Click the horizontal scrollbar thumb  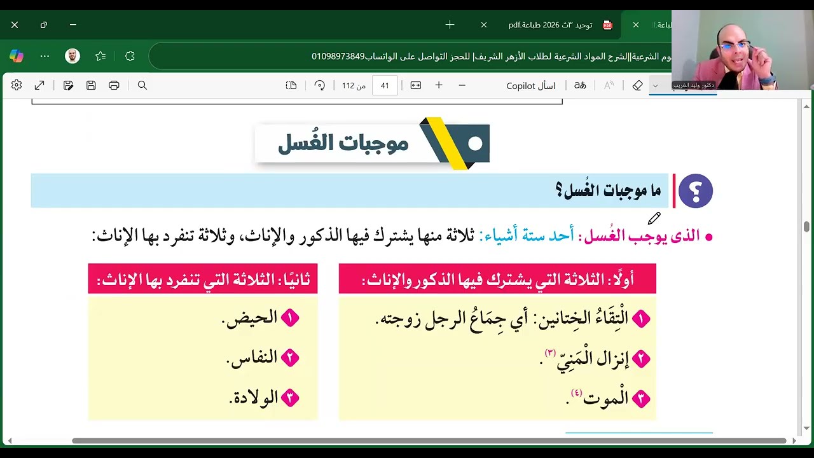pyautogui.click(x=429, y=440)
